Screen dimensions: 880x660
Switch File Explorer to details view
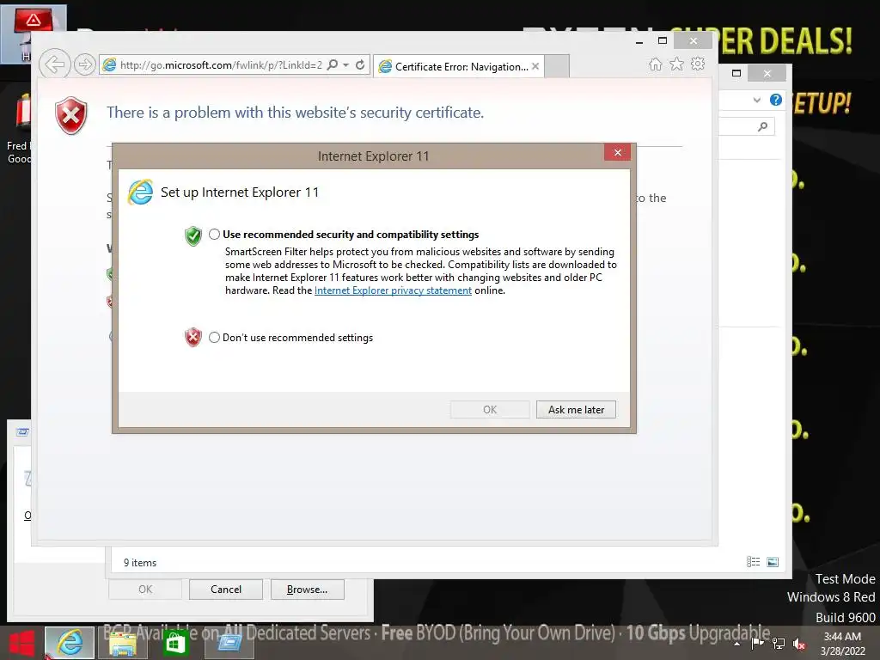click(x=753, y=562)
